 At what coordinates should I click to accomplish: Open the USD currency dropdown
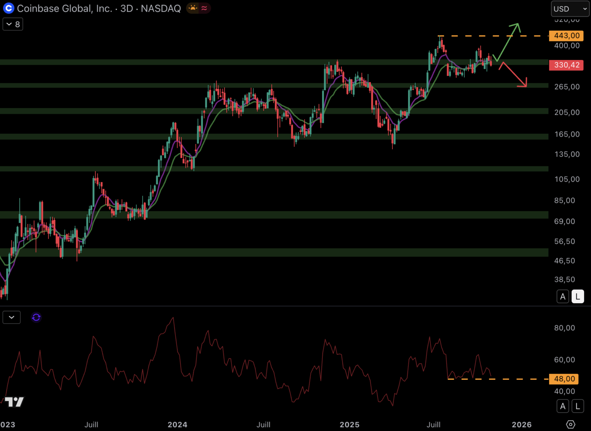tap(570, 9)
